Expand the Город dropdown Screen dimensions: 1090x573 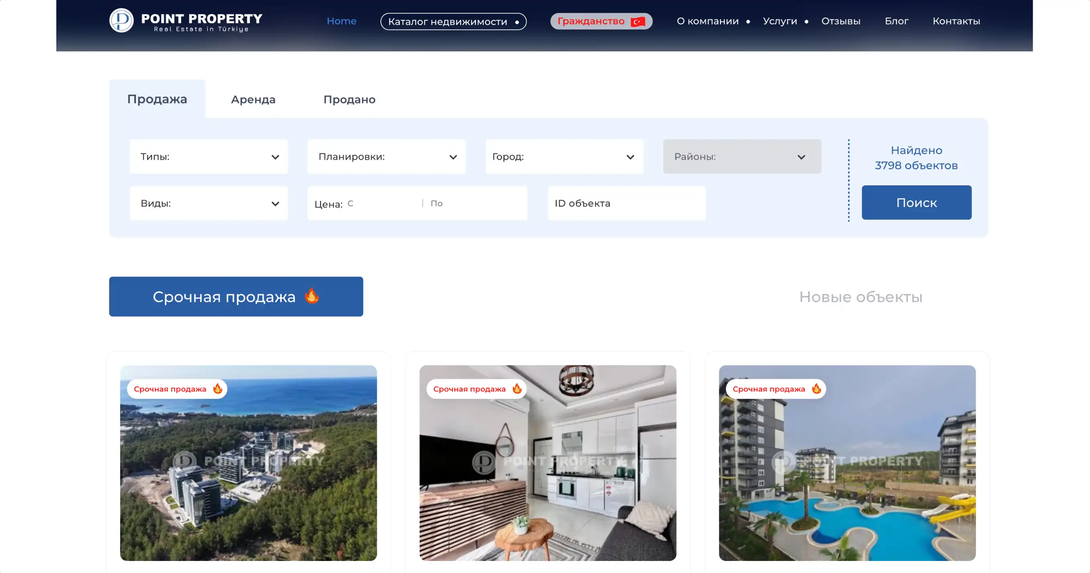pyautogui.click(x=564, y=156)
